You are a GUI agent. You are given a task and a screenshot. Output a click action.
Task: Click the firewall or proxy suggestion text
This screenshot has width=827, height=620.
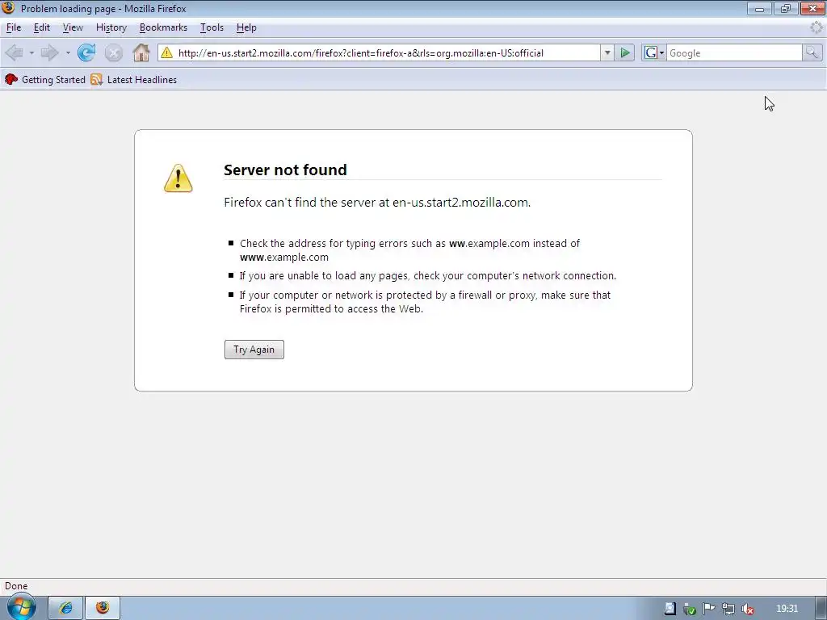tap(425, 302)
